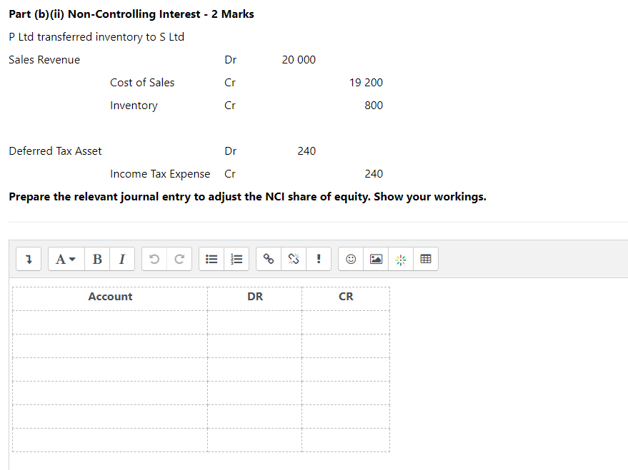Toggle the numbered list formatting
628x470 pixels.
tap(236, 259)
